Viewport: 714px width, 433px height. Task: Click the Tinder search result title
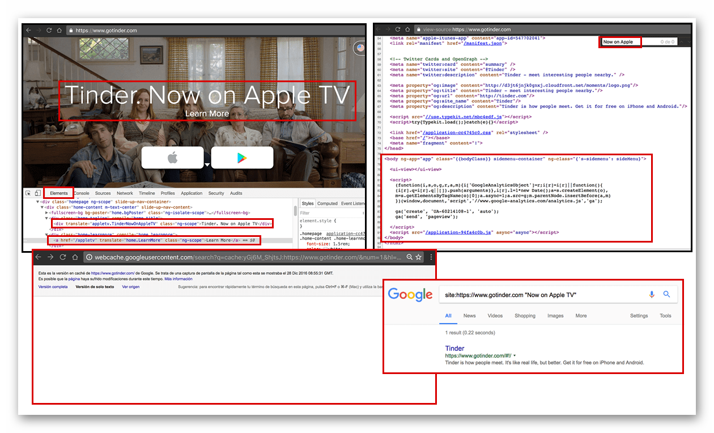[454, 349]
